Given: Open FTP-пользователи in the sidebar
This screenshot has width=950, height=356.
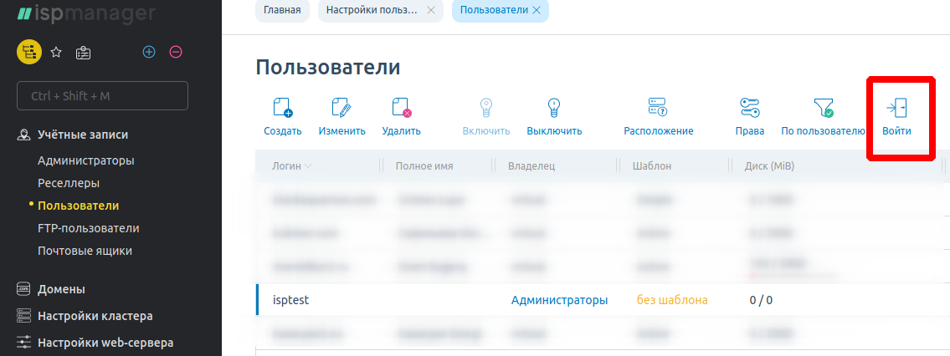Looking at the screenshot, I should pos(89,228).
